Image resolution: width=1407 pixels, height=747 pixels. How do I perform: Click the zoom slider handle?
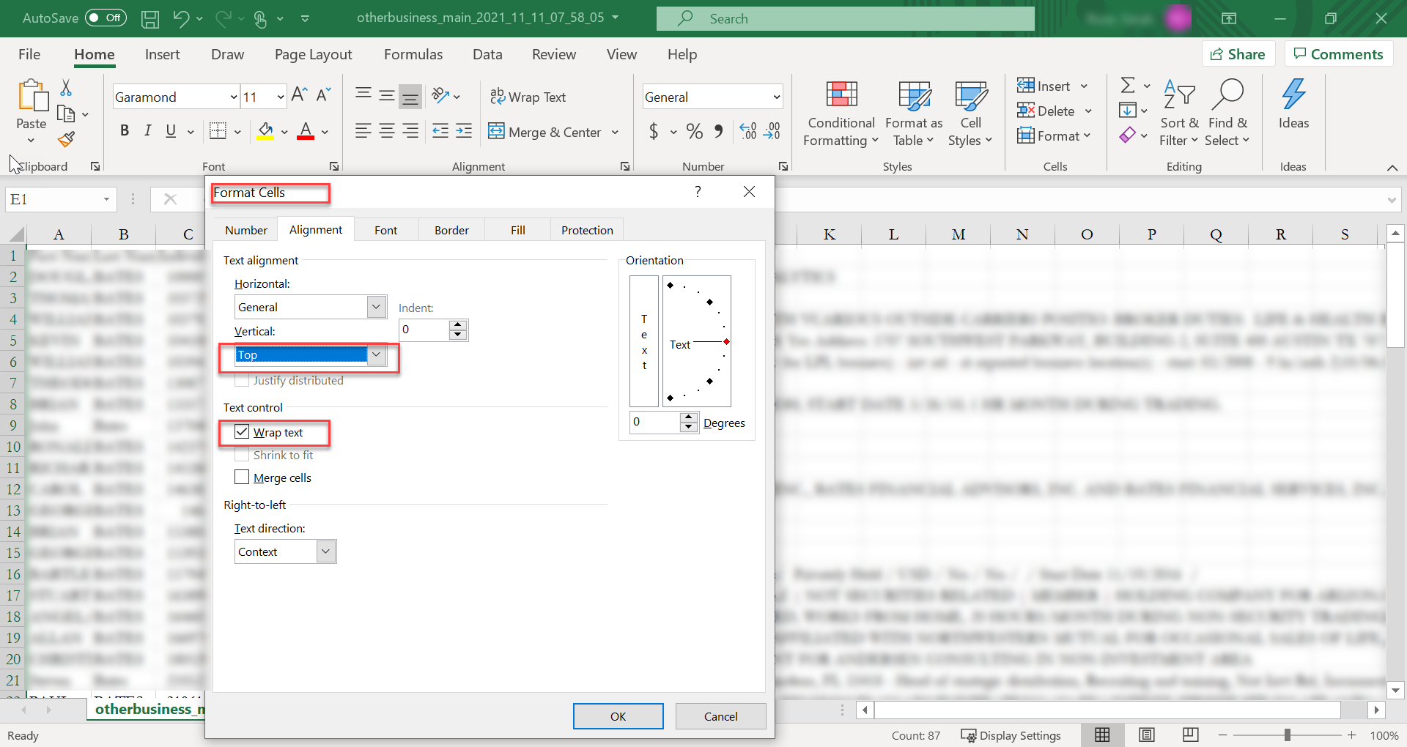coord(1288,735)
